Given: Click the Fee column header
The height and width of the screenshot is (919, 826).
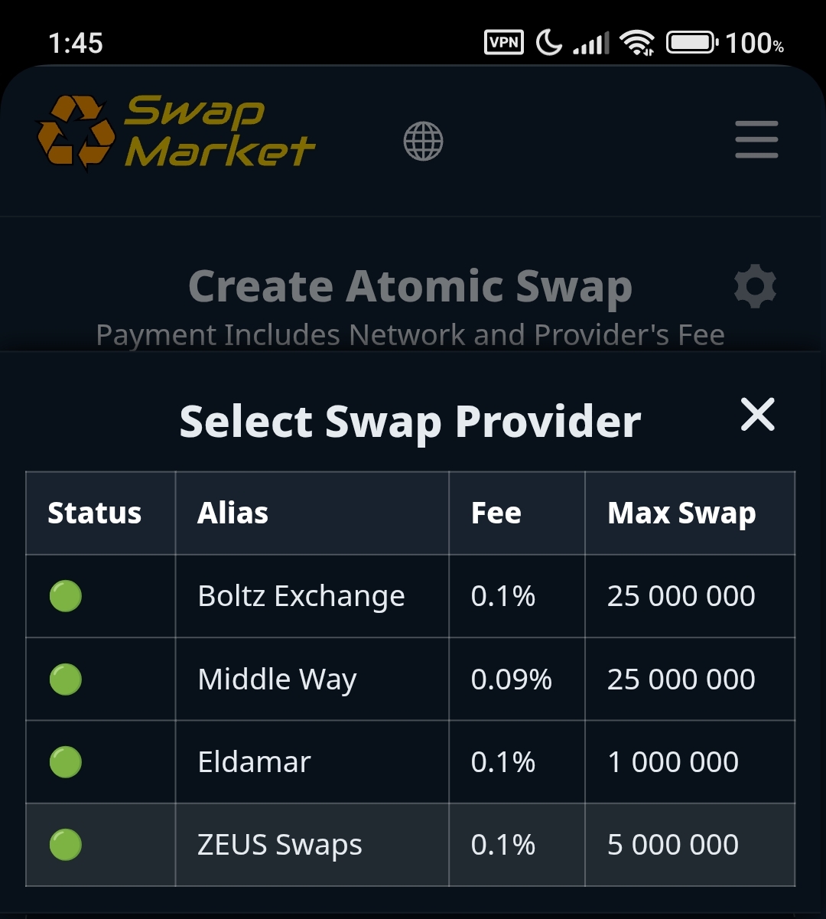Looking at the screenshot, I should pos(496,513).
